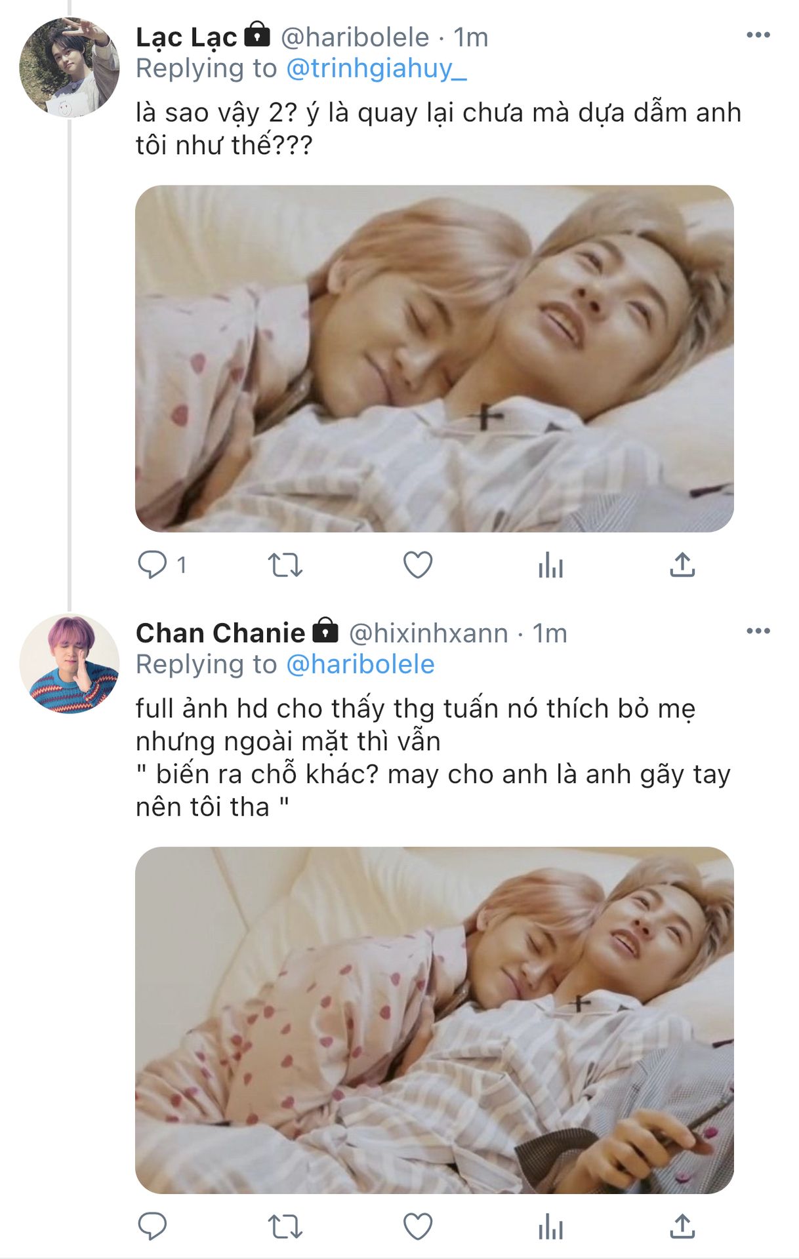Retweet Chan Chanie's tweet
Image resolution: width=799 pixels, height=1259 pixels.
[x=285, y=1226]
